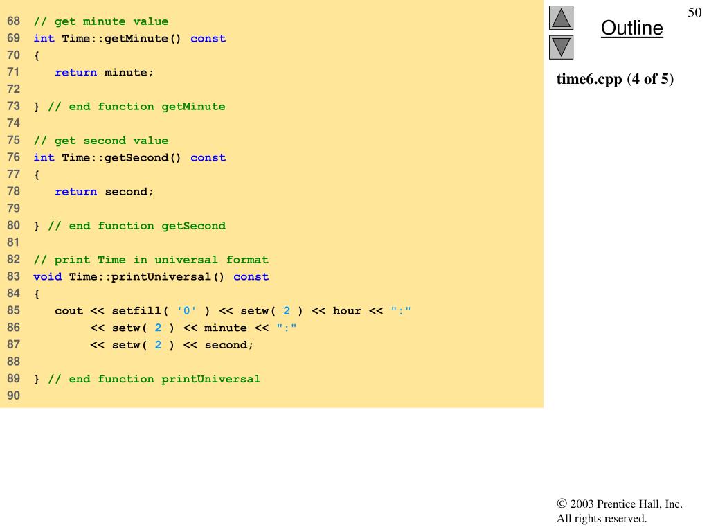This screenshot has width=709, height=532.
Task: Select comment get minute value on line 68
Action: 101,21
